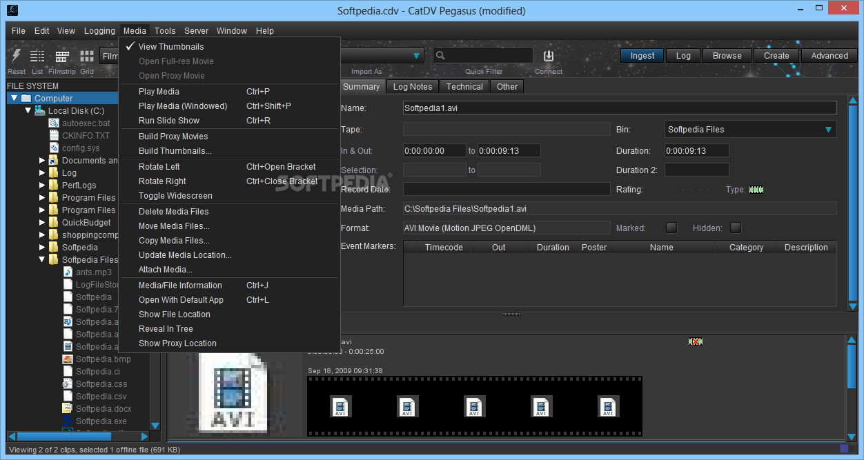Click the PerfLogs folder icon
The height and width of the screenshot is (460, 864).
(54, 186)
